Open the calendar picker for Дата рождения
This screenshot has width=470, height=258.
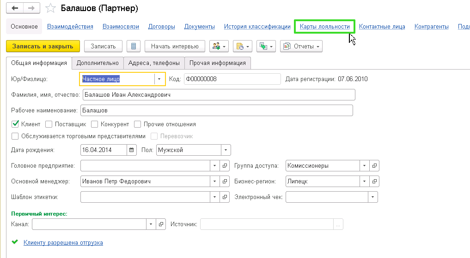click(x=132, y=150)
